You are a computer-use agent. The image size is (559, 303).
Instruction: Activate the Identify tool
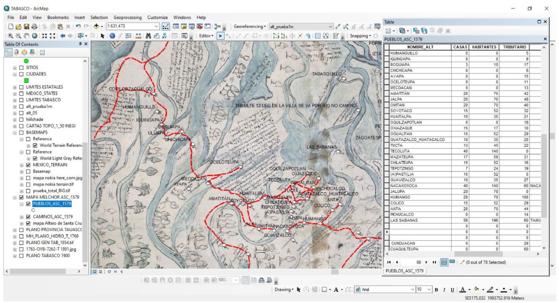click(112, 36)
